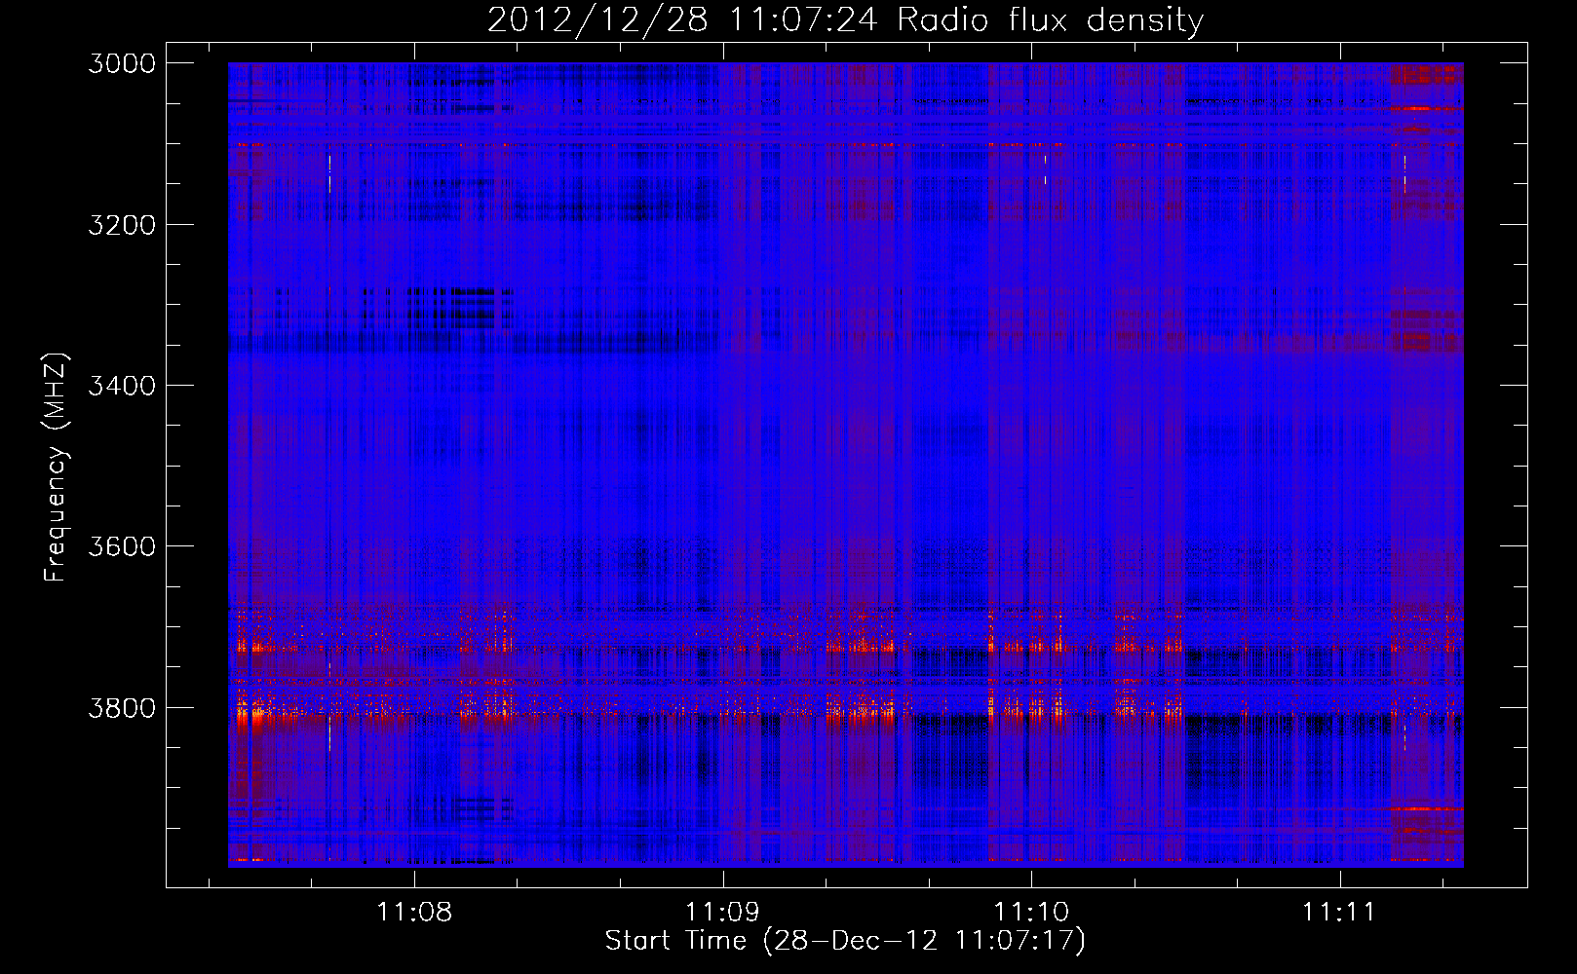Image resolution: width=1577 pixels, height=974 pixels.
Task: Select the 3000 frequency tick label
Action: coord(122,63)
